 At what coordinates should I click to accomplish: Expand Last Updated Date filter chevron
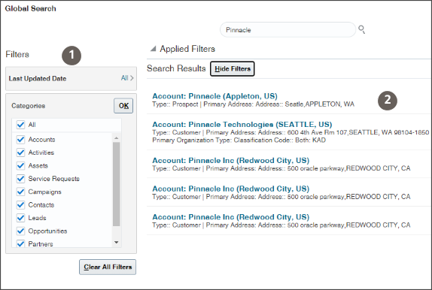point(132,78)
